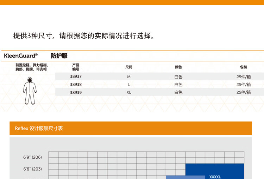The height and width of the screenshot is (179, 264).
Task: Click the 产品编号 column header
Action: pos(76,67)
